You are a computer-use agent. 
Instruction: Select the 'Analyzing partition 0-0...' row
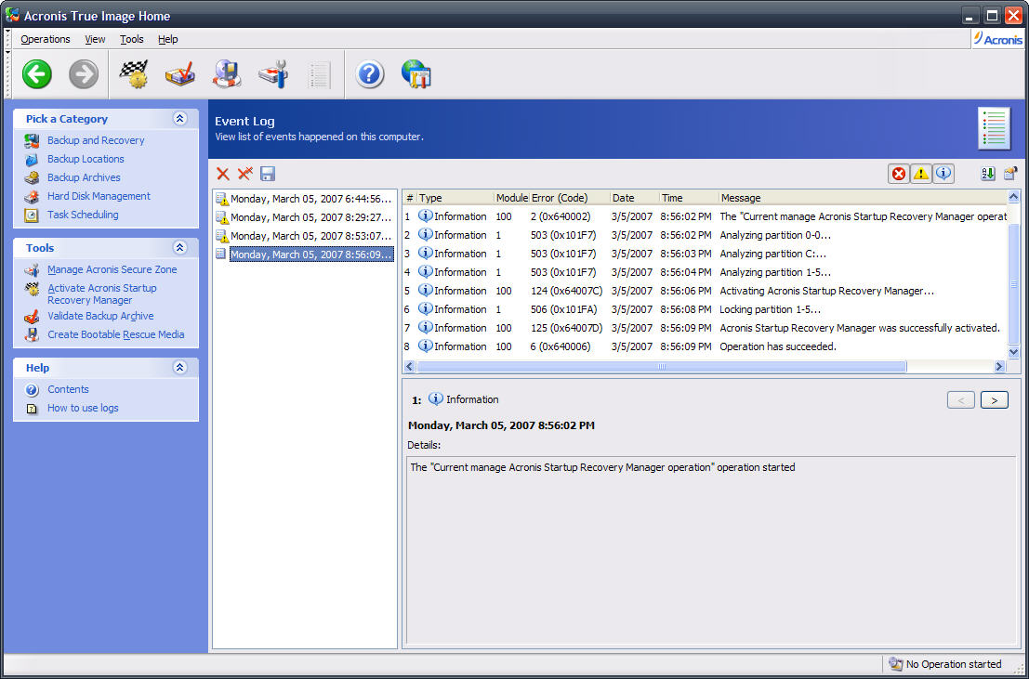point(705,235)
